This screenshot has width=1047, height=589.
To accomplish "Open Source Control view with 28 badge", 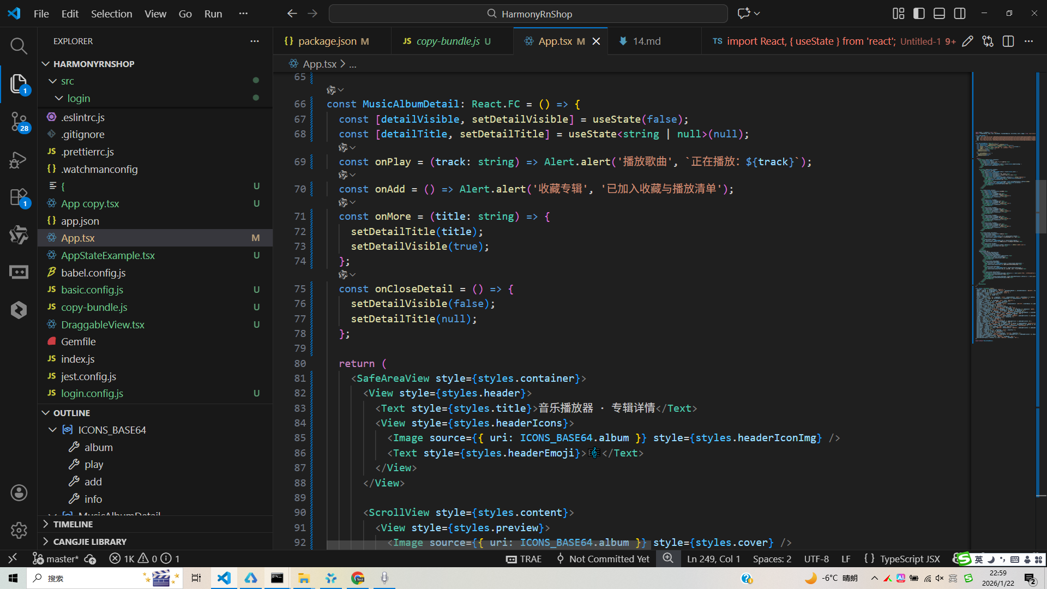I will tap(19, 121).
